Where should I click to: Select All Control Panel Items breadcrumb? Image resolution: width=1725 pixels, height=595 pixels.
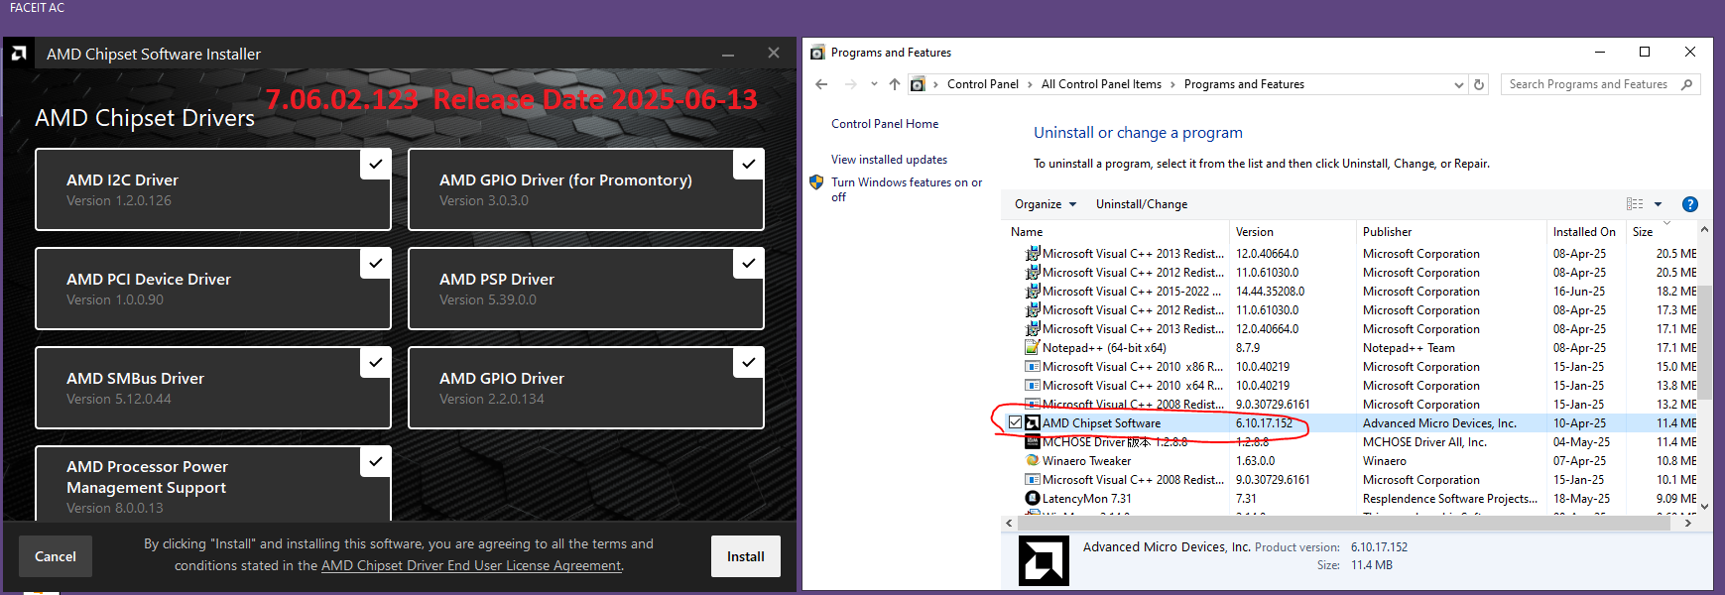tap(1101, 84)
